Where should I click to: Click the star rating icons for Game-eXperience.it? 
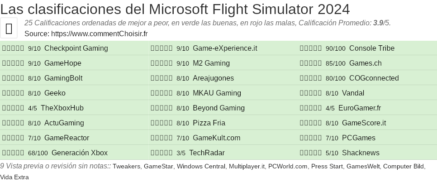click(x=161, y=48)
